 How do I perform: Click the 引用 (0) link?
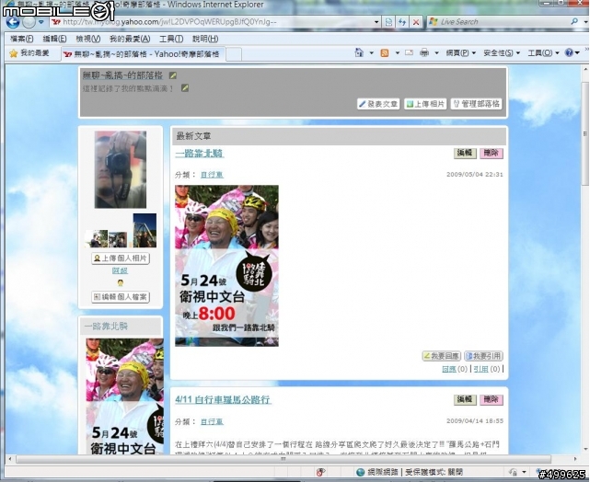487,369
